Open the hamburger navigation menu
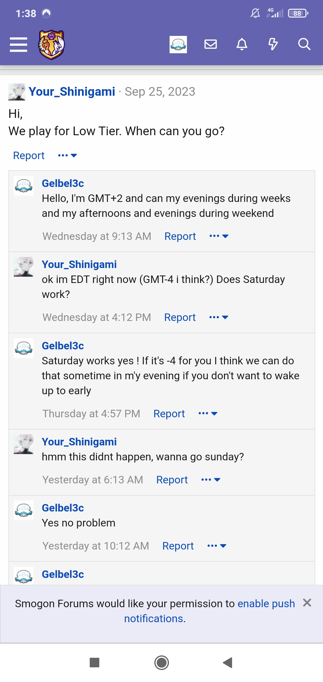Image resolution: width=323 pixels, height=682 pixels. point(18,45)
